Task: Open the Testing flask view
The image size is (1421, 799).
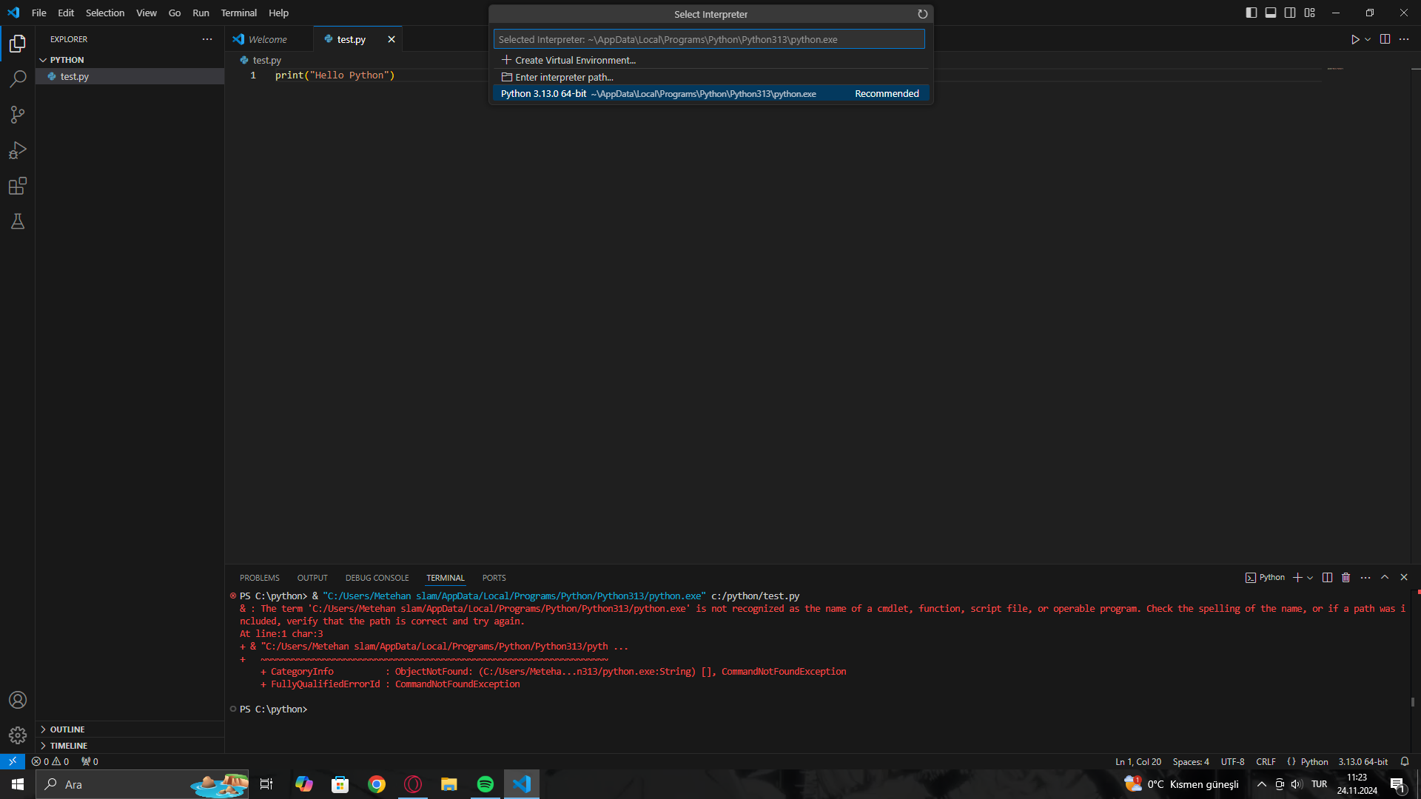Action: [x=18, y=221]
